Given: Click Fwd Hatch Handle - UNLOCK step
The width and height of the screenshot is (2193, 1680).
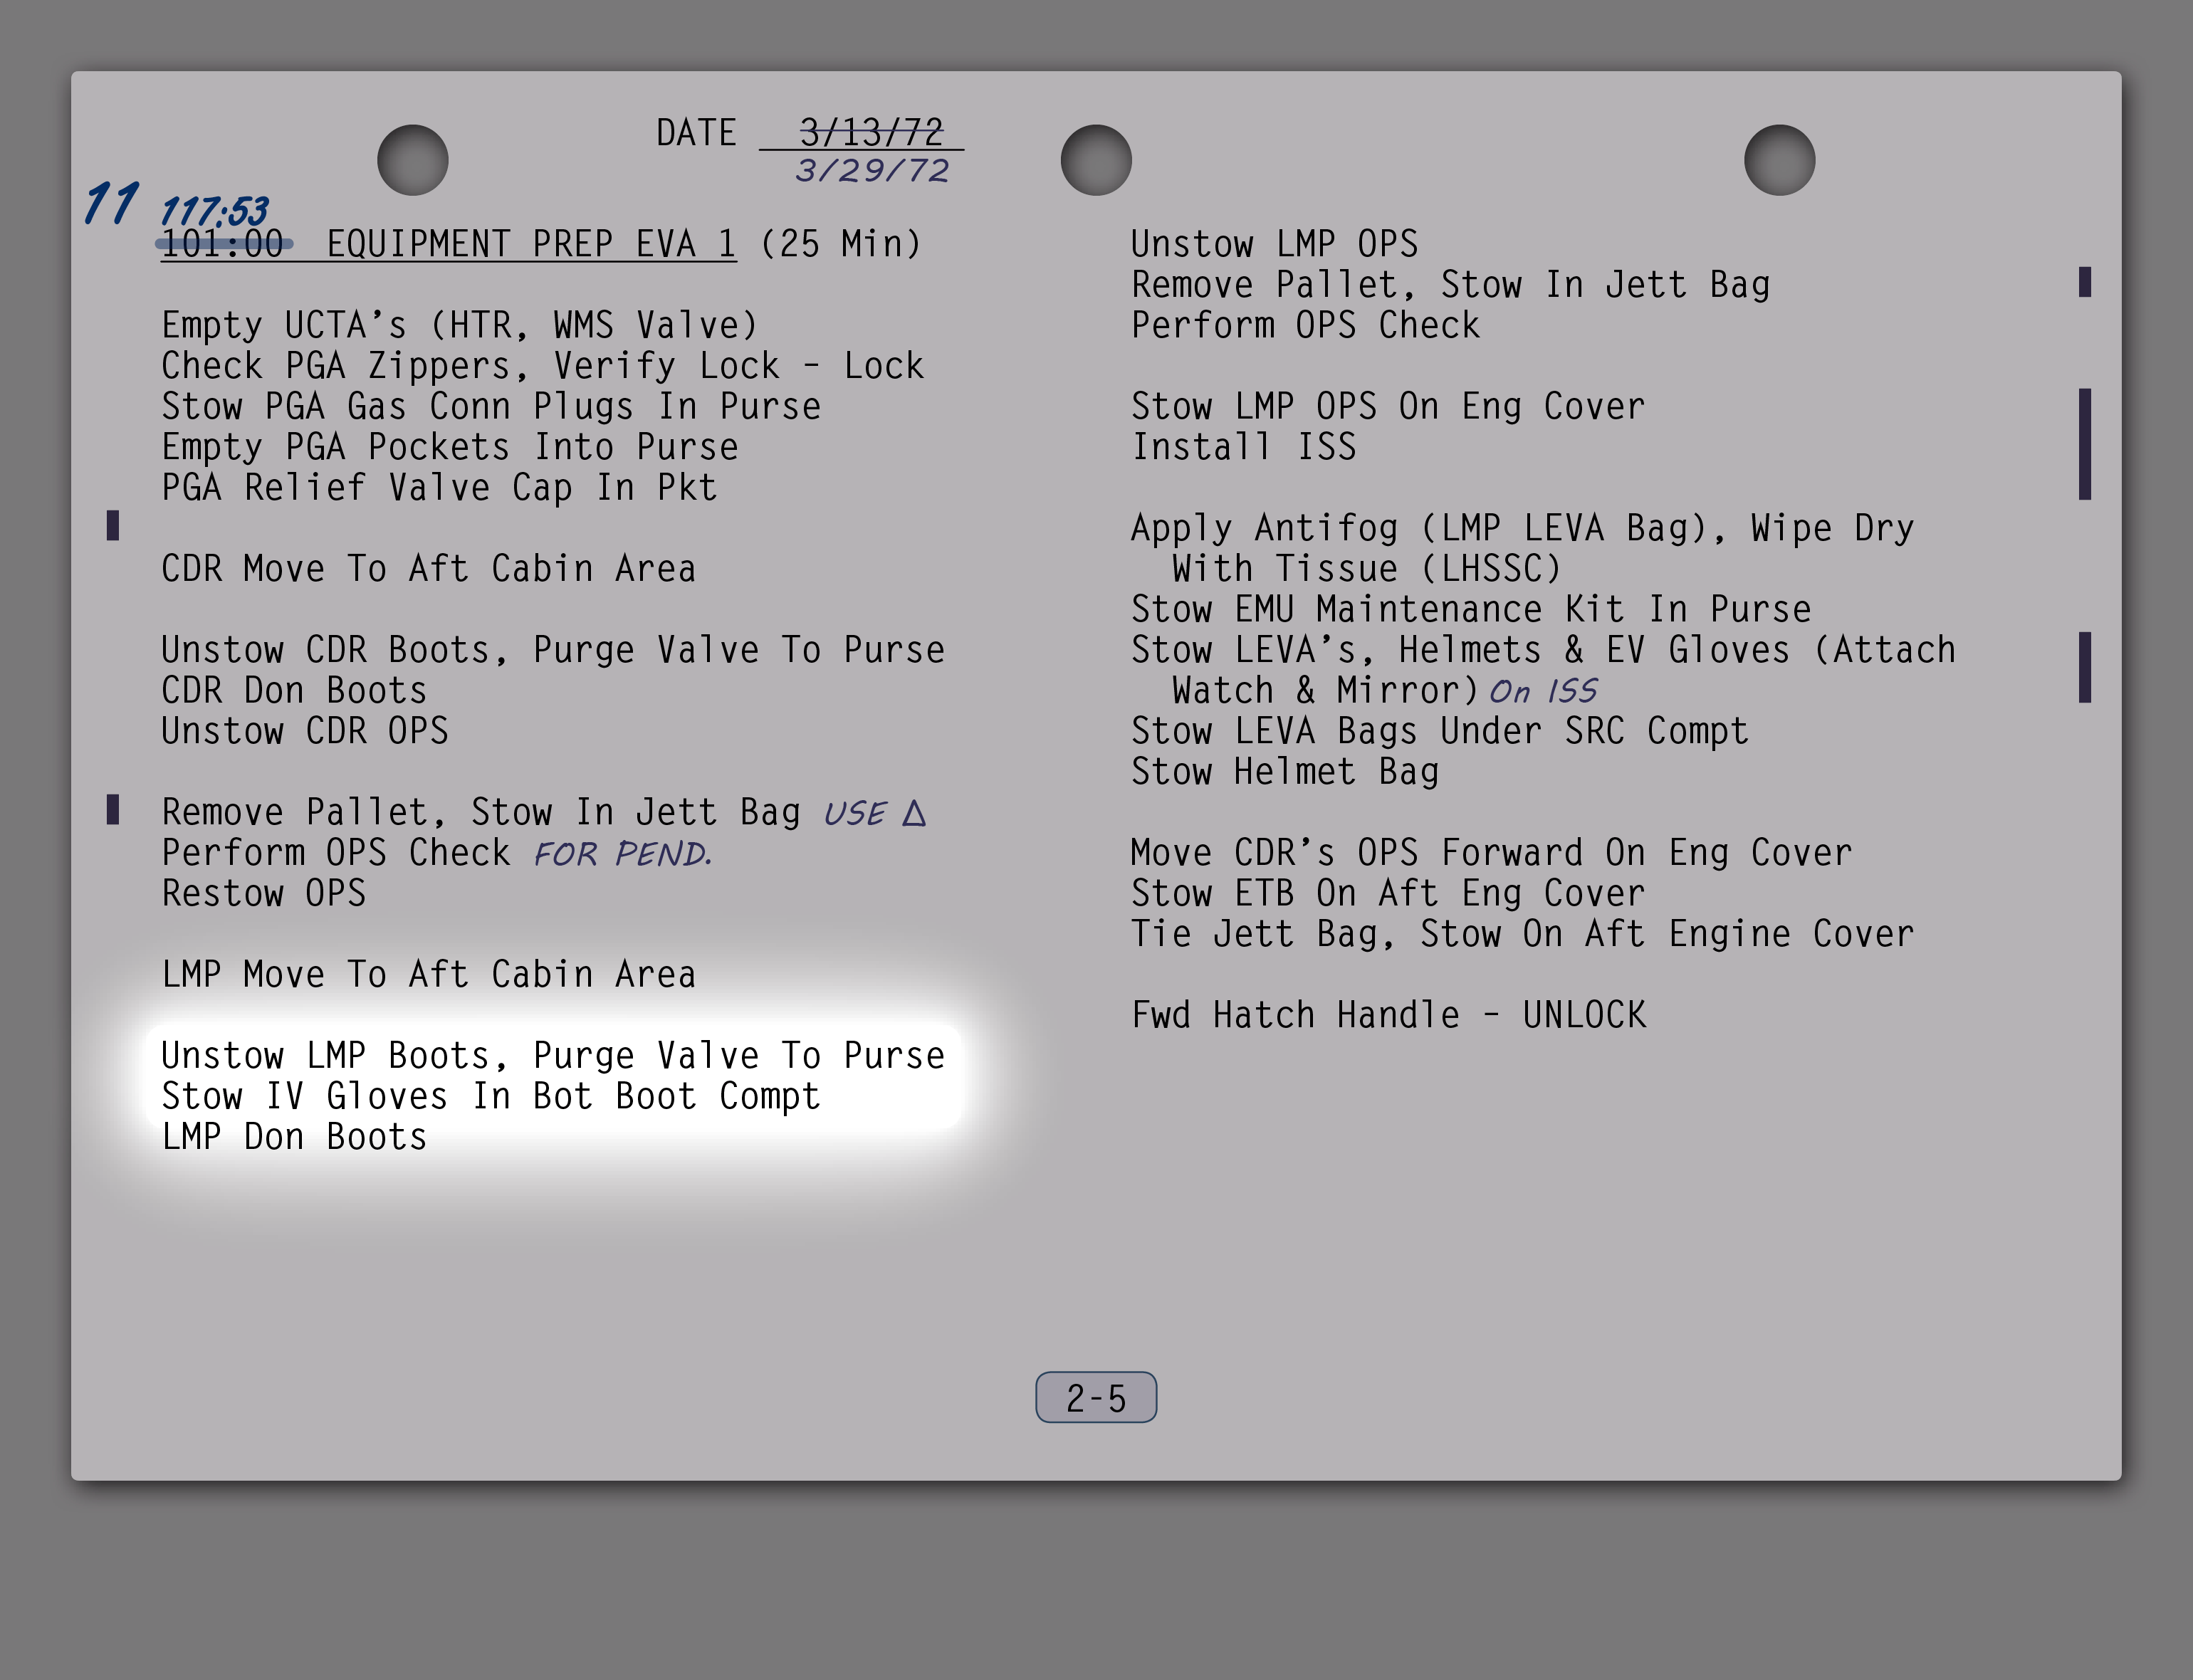Looking at the screenshot, I should (1388, 1016).
